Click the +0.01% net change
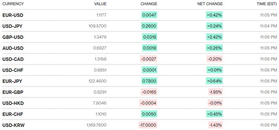Image resolution: width=279 pixels, height=130 pixels. click(214, 70)
